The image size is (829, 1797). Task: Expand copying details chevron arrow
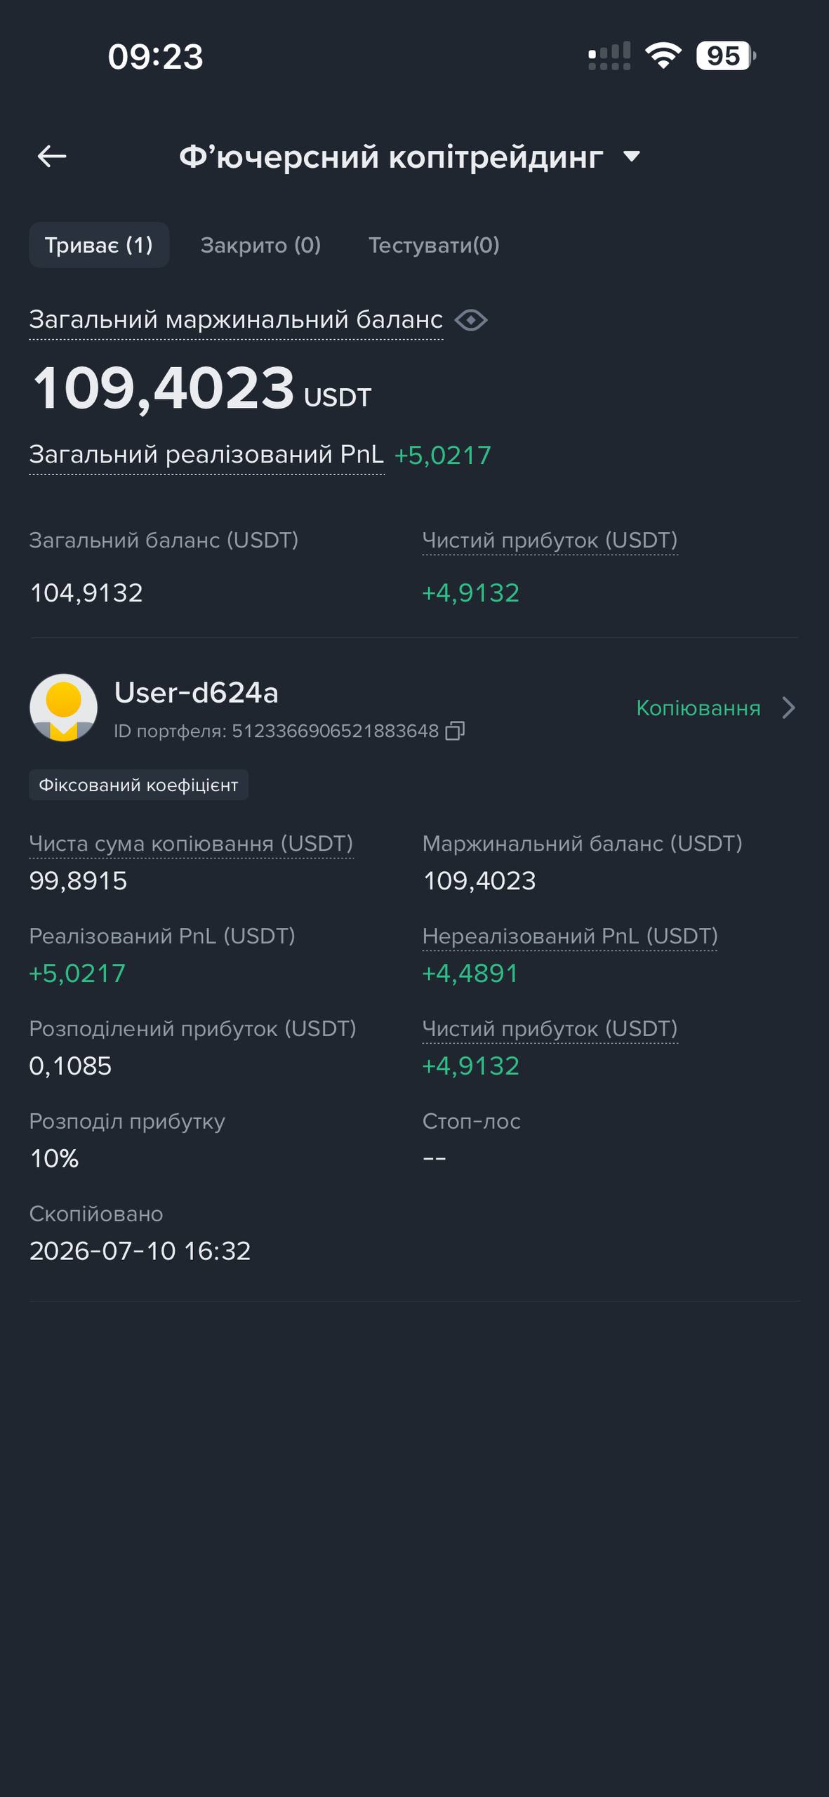pyautogui.click(x=789, y=708)
